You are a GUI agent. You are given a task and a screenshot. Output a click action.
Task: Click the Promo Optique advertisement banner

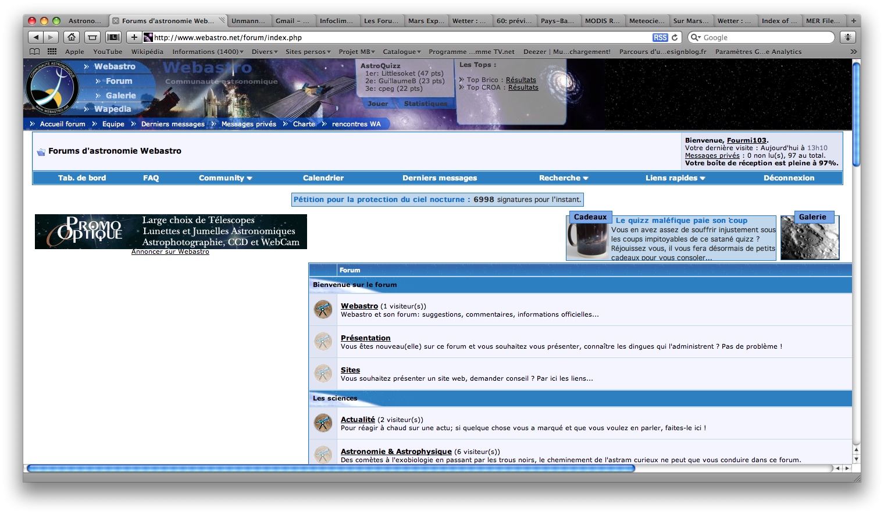point(171,232)
